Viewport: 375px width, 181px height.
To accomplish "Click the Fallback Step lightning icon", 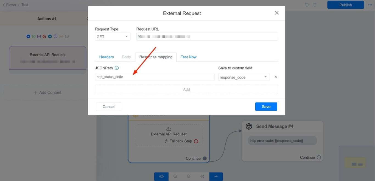I will pos(166,141).
